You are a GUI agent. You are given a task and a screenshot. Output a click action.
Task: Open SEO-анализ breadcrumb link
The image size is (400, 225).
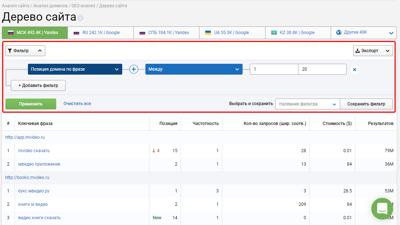(83, 5)
